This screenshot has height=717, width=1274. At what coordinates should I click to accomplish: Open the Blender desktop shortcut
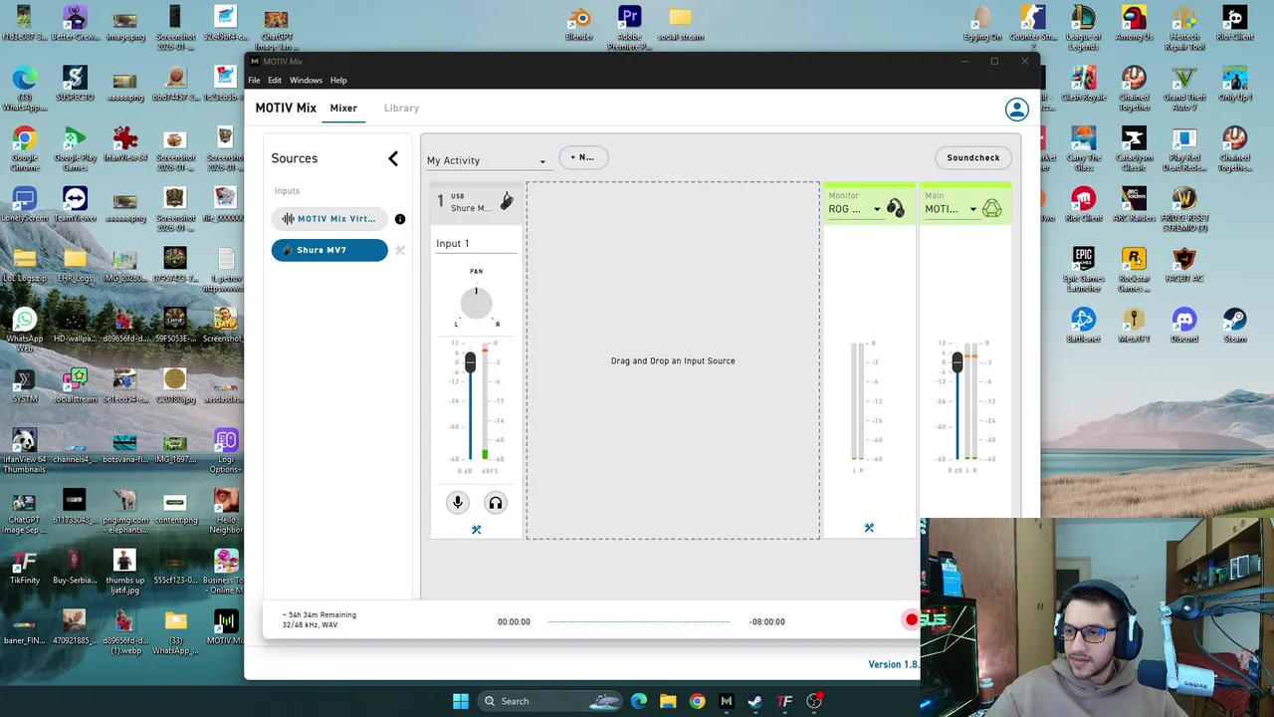579,24
